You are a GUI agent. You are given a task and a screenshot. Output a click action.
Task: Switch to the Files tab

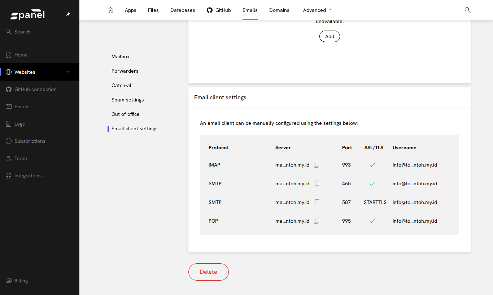153,10
